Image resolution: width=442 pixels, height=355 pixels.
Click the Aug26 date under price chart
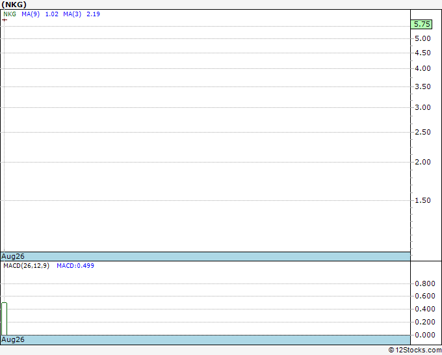tap(13, 256)
